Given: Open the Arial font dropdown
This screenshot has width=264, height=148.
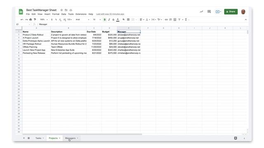Looking at the screenshot, I should click(82, 20).
